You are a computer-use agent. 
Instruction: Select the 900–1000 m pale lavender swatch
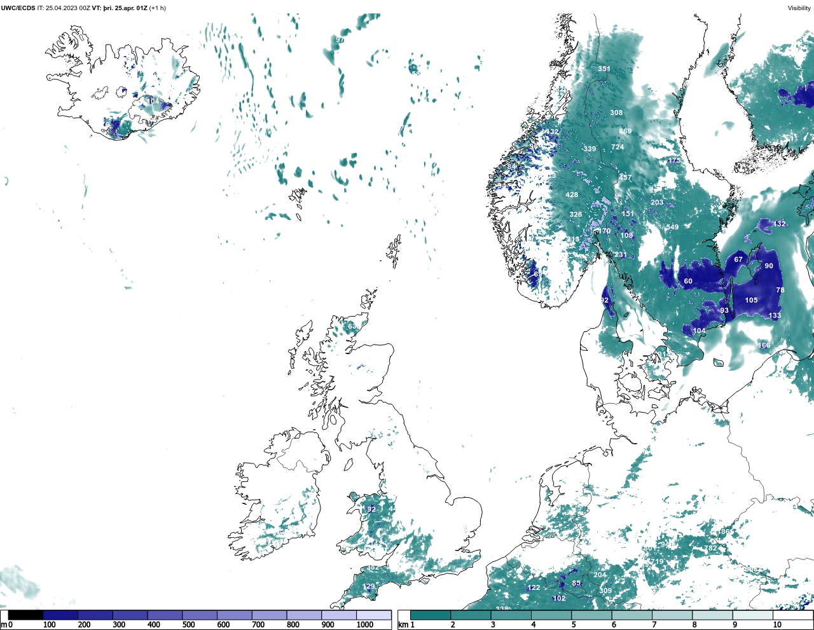coord(338,615)
